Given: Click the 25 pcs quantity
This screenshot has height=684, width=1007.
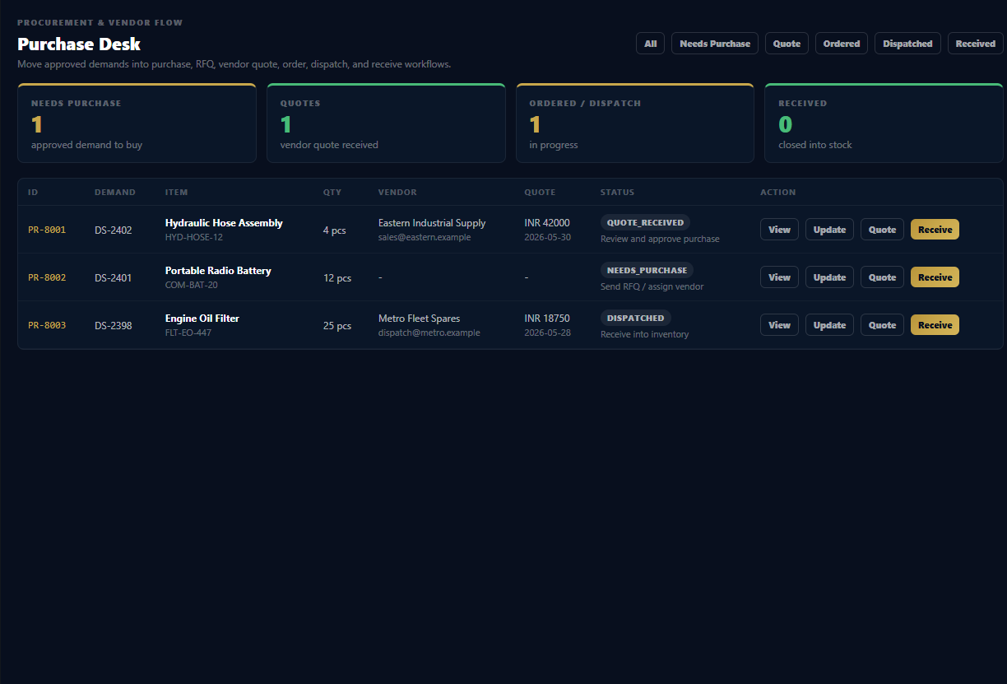Looking at the screenshot, I should 337,326.
